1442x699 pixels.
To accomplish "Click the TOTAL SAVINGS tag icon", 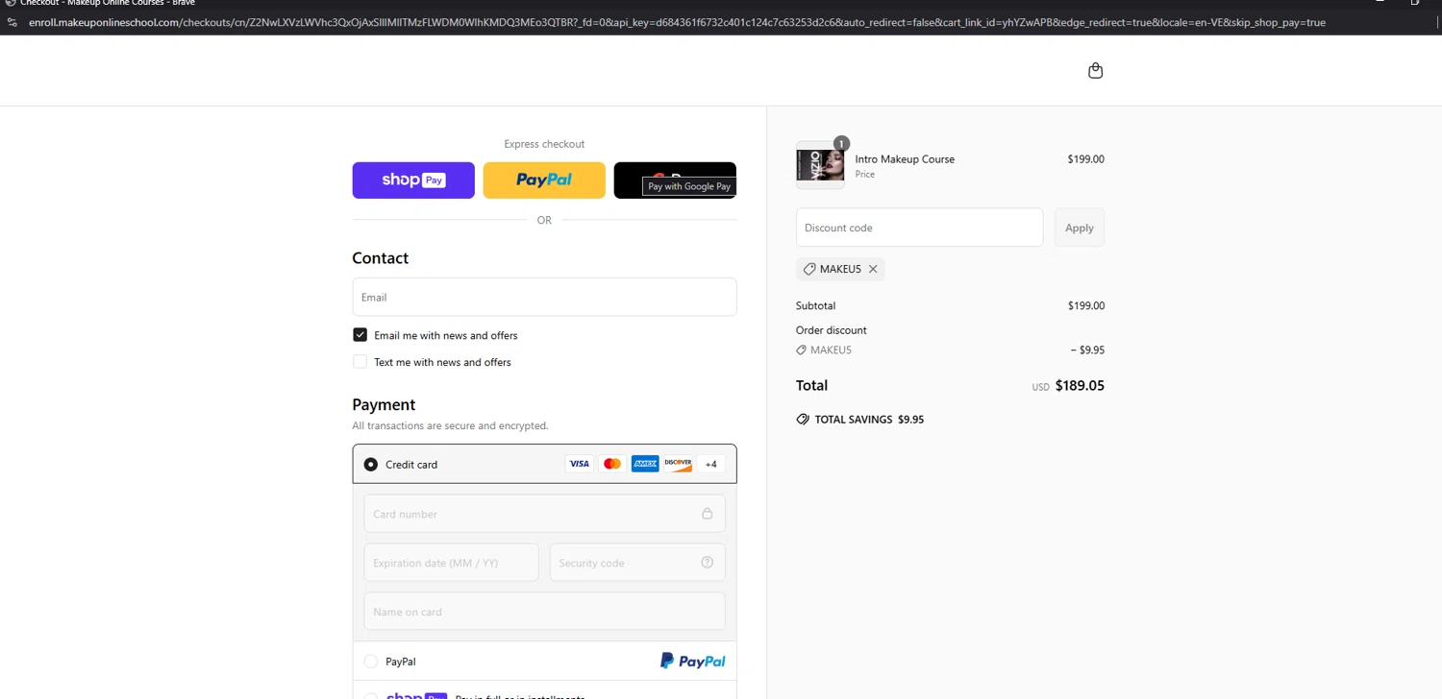I will pyautogui.click(x=803, y=420).
